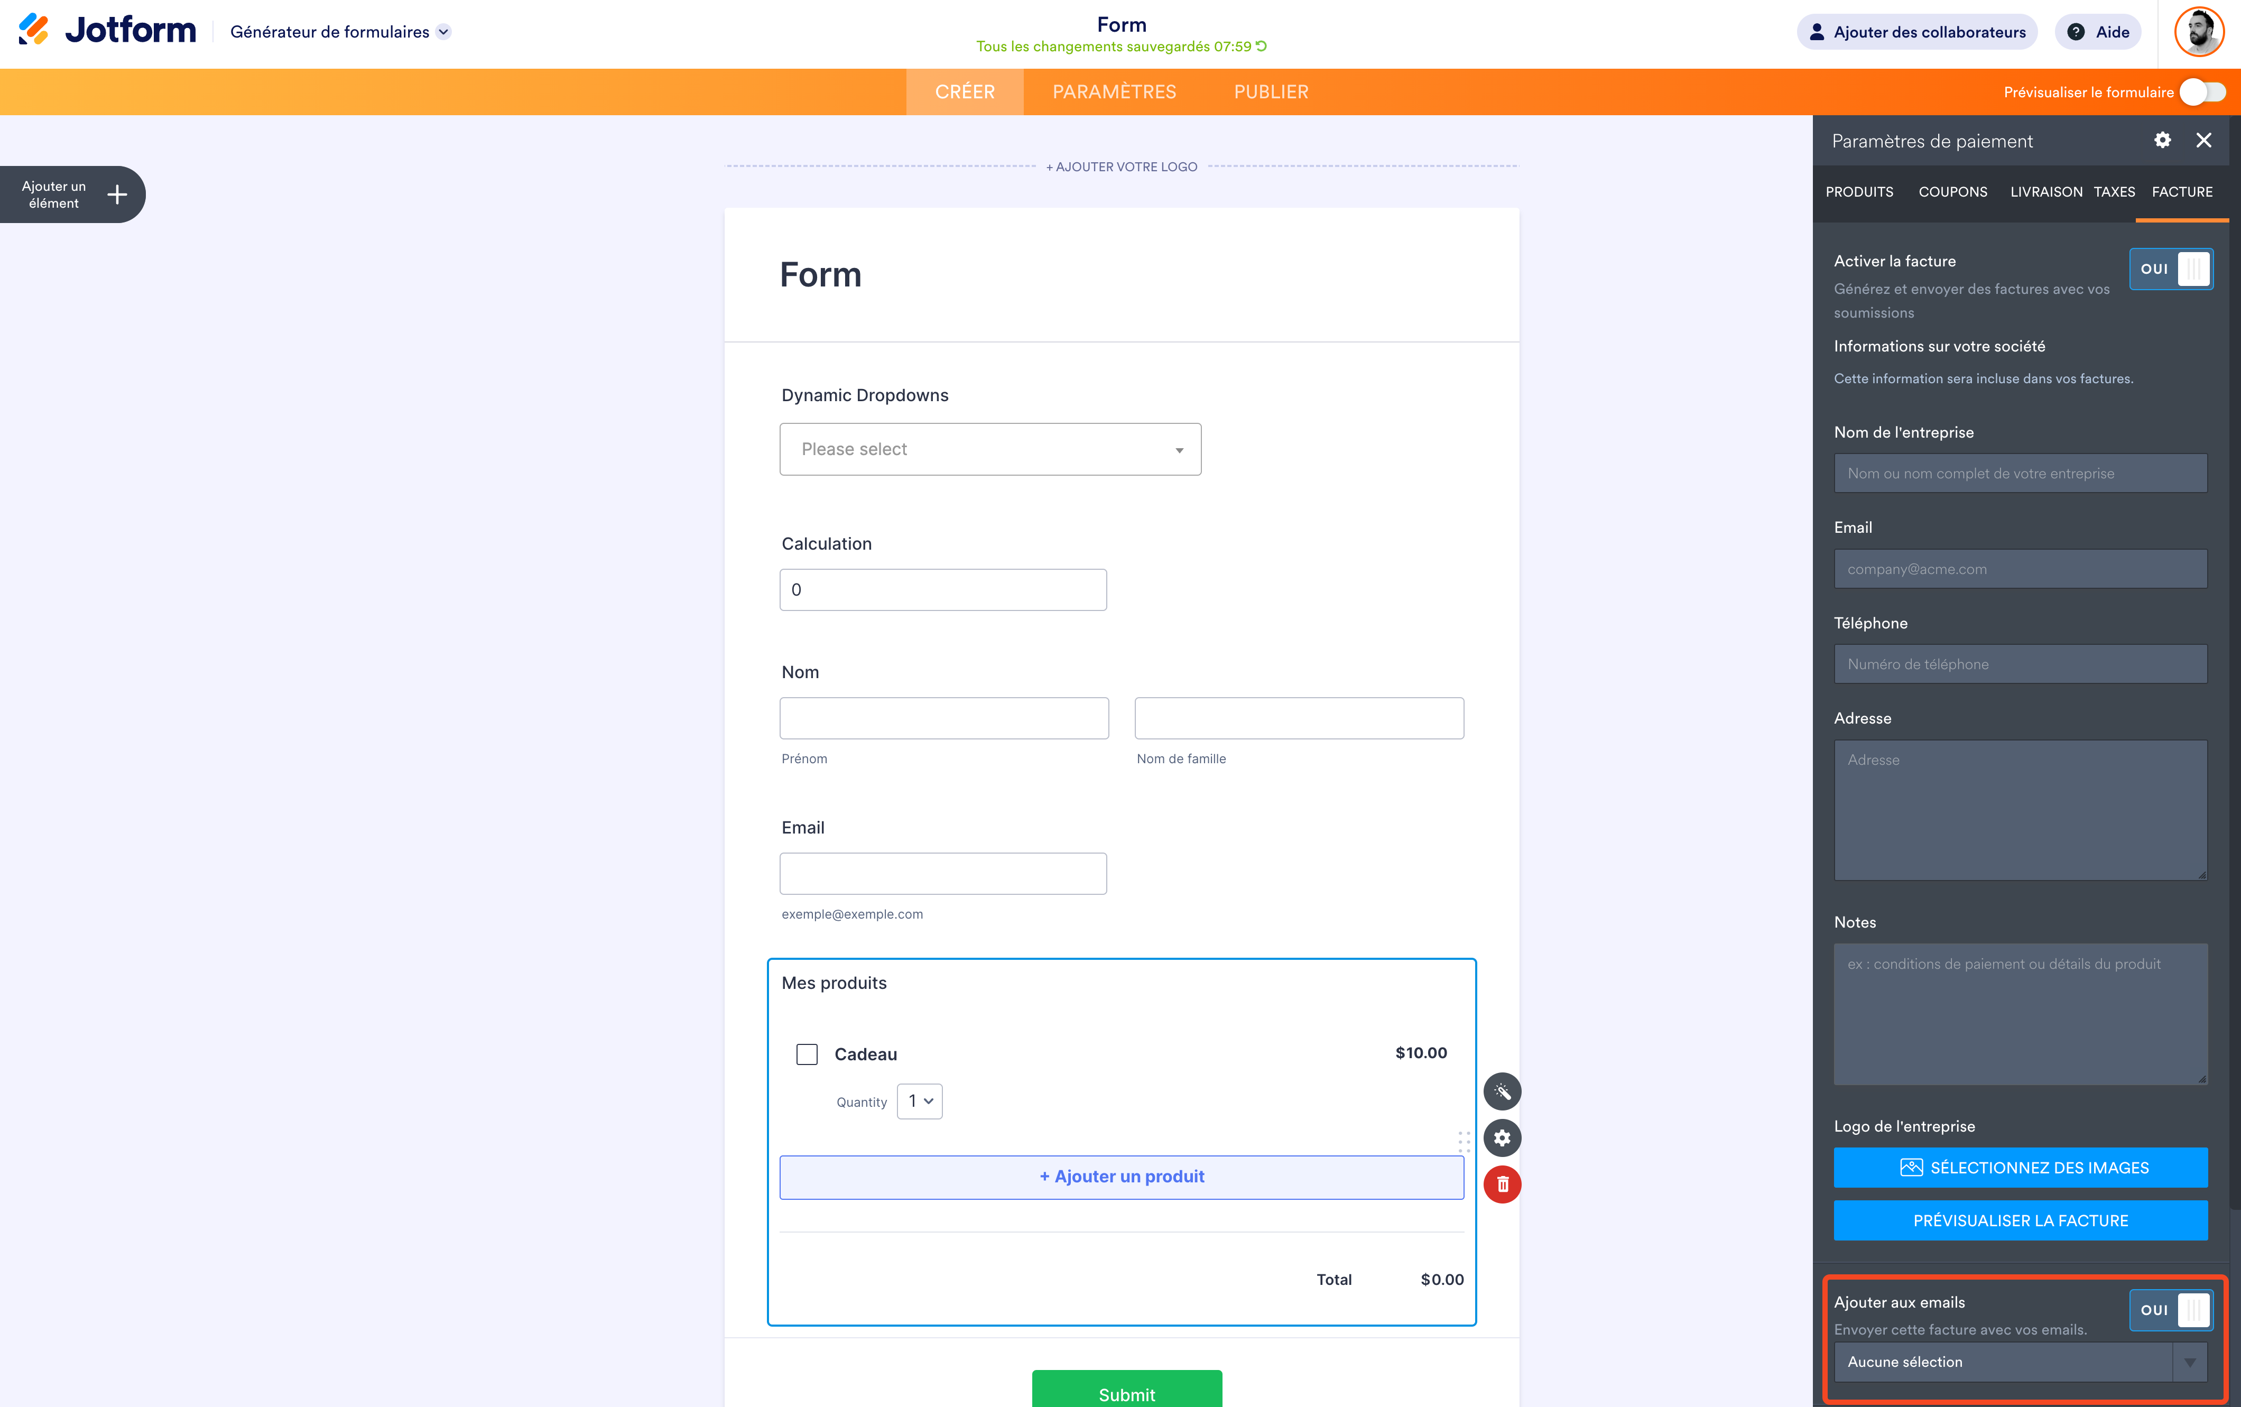Toggle Activer la facture switch
Image resolution: width=2241 pixels, height=1407 pixels.
coord(2170,269)
